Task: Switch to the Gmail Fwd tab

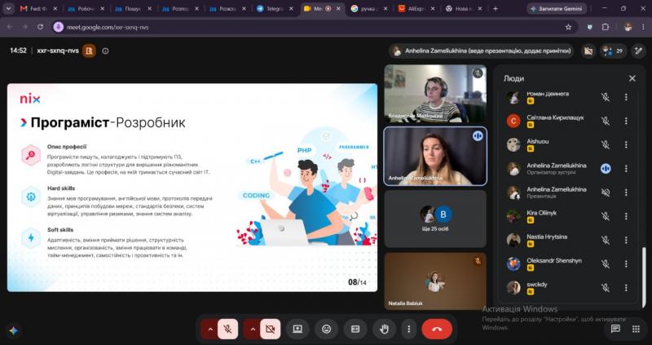Action: point(38,8)
